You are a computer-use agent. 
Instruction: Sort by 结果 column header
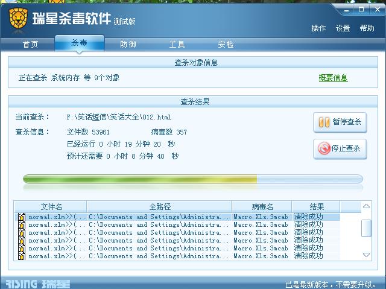(x=316, y=206)
